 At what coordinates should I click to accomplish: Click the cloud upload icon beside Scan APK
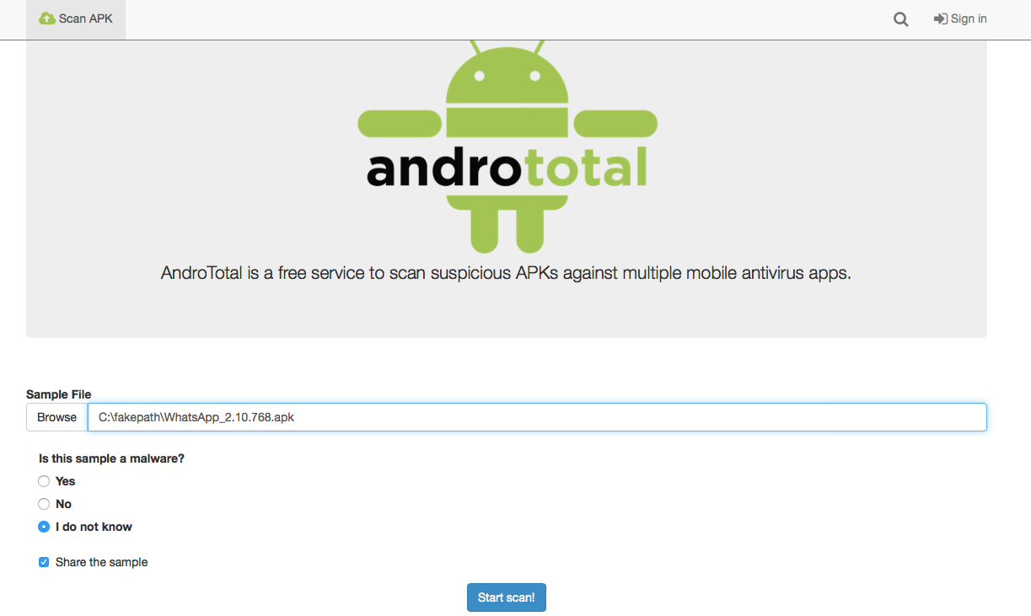tap(46, 19)
